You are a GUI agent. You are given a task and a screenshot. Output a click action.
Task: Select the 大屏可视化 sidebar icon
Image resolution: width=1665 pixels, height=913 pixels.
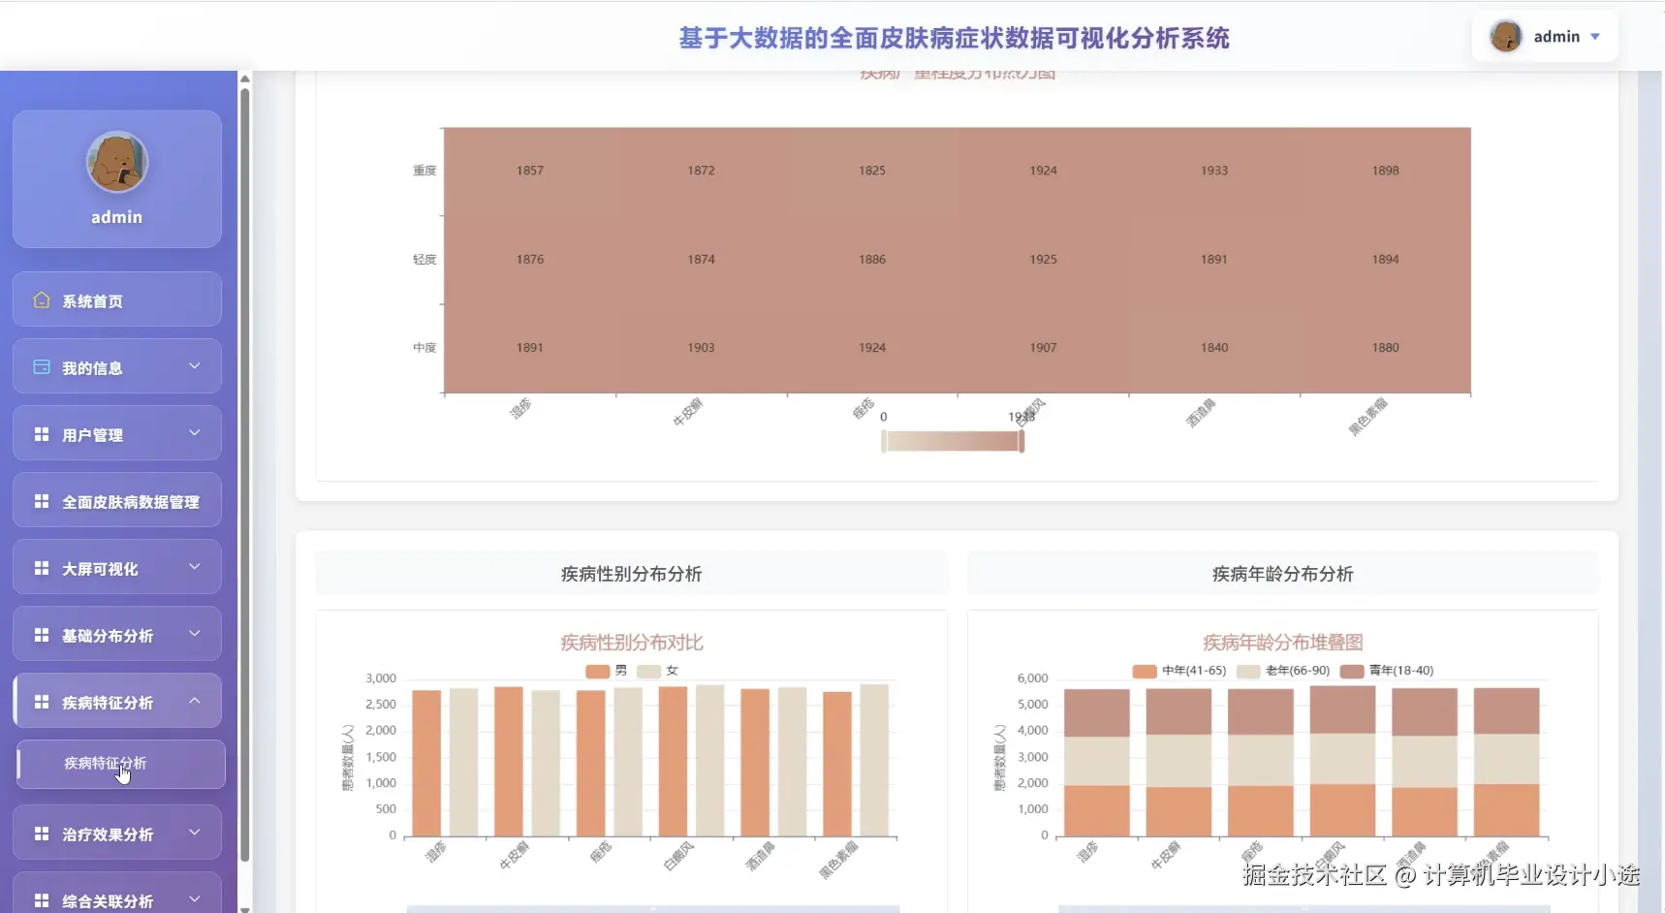(40, 567)
